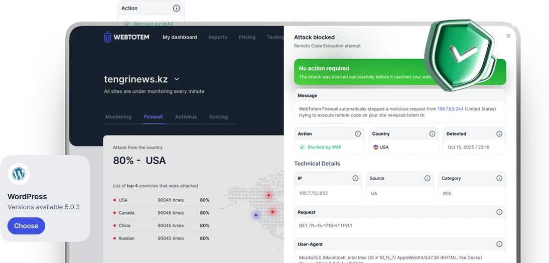This screenshot has width=549, height=263.
Task: Select the China row in country list
Action: click(161, 225)
